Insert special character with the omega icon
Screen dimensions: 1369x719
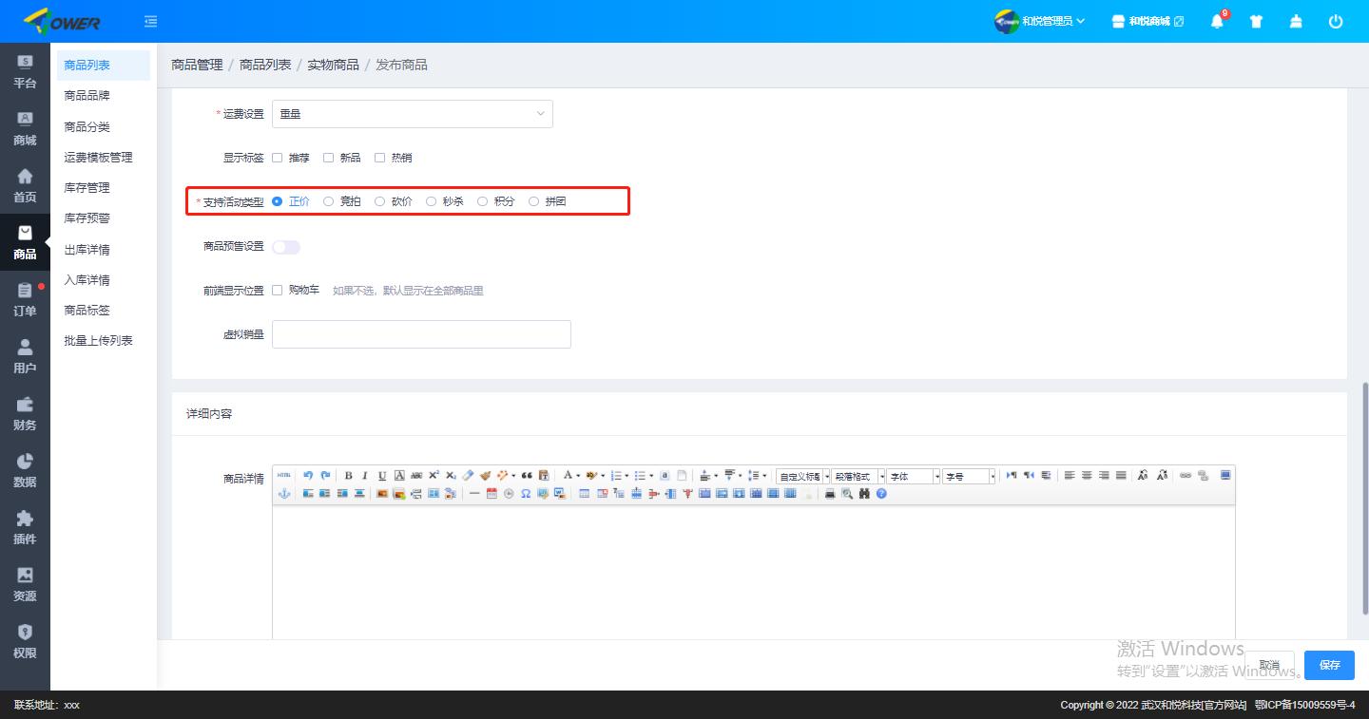[x=526, y=493]
